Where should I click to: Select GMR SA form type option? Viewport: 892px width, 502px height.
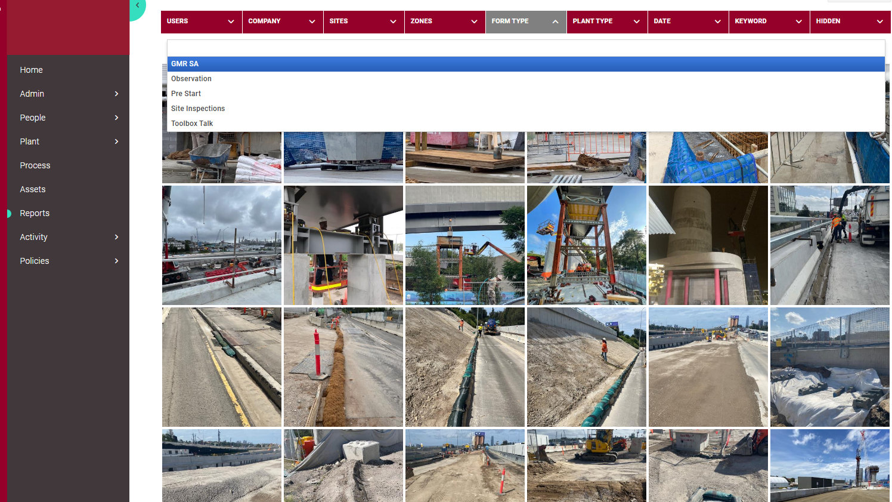click(526, 64)
